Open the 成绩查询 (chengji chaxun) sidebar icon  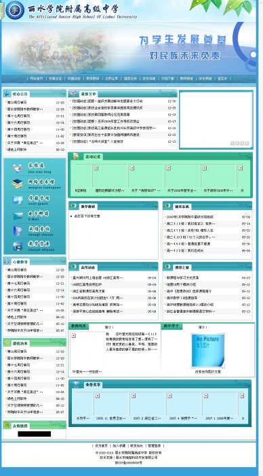17,231
